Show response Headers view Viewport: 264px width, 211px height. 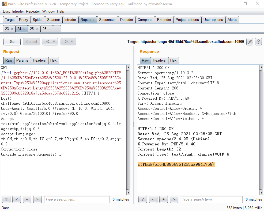[159, 61]
